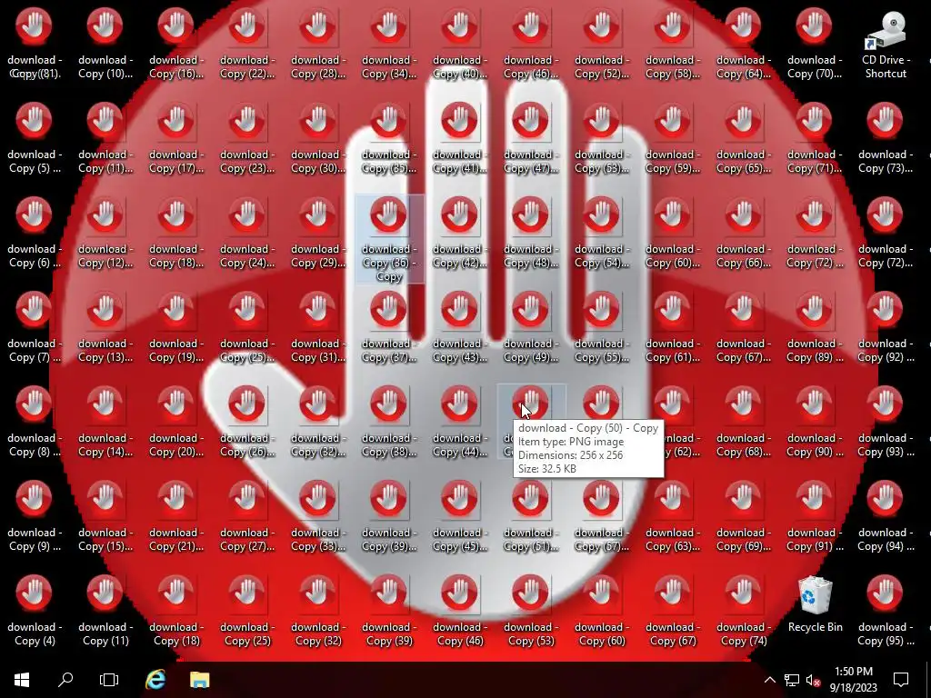
Task: Click the muted volume tray icon
Action: point(813,680)
